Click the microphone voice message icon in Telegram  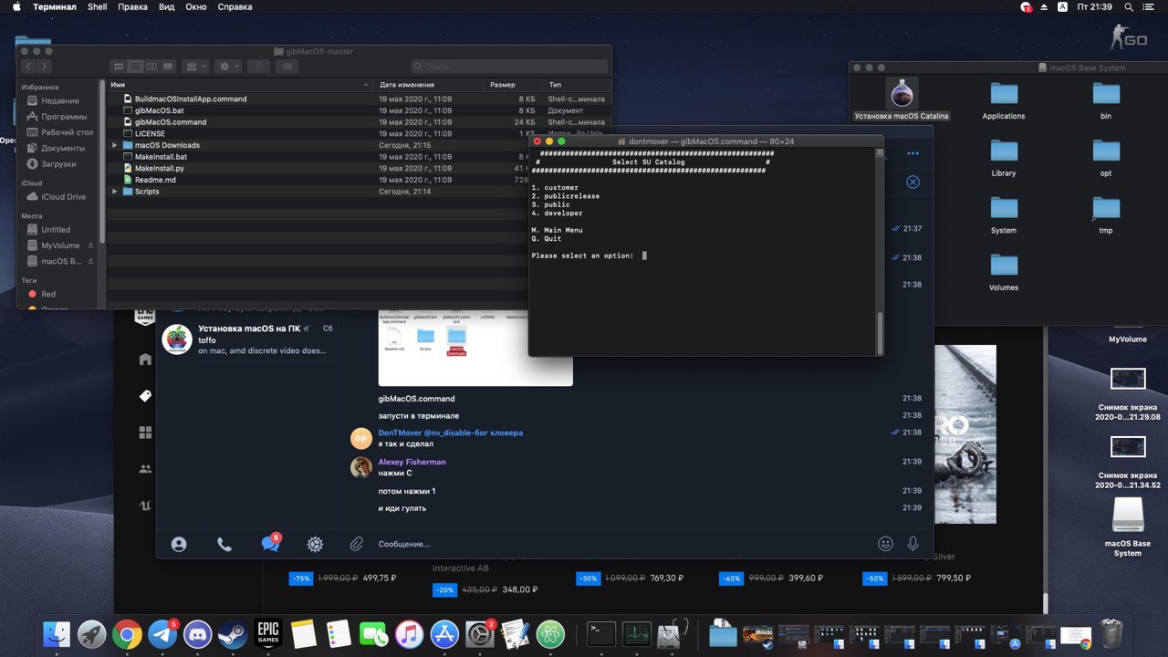(x=912, y=544)
